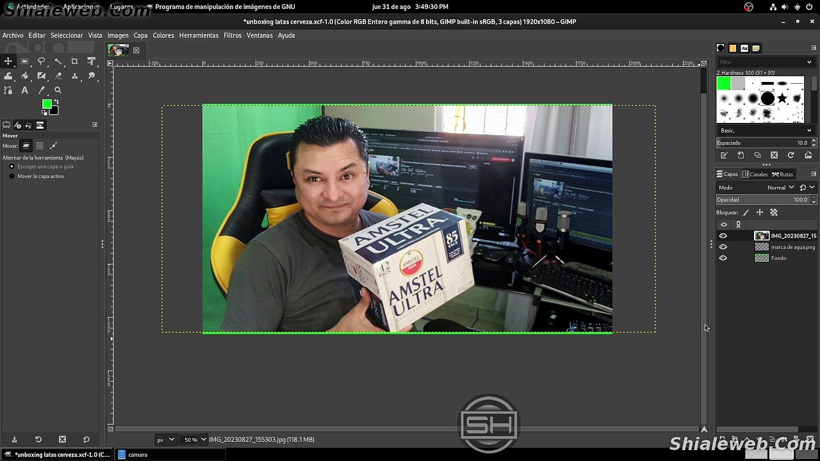
Task: Select the Zoom magnifier tool
Action: (x=58, y=91)
